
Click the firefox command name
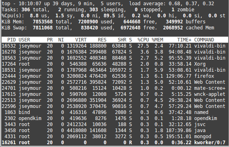(x=204, y=76)
